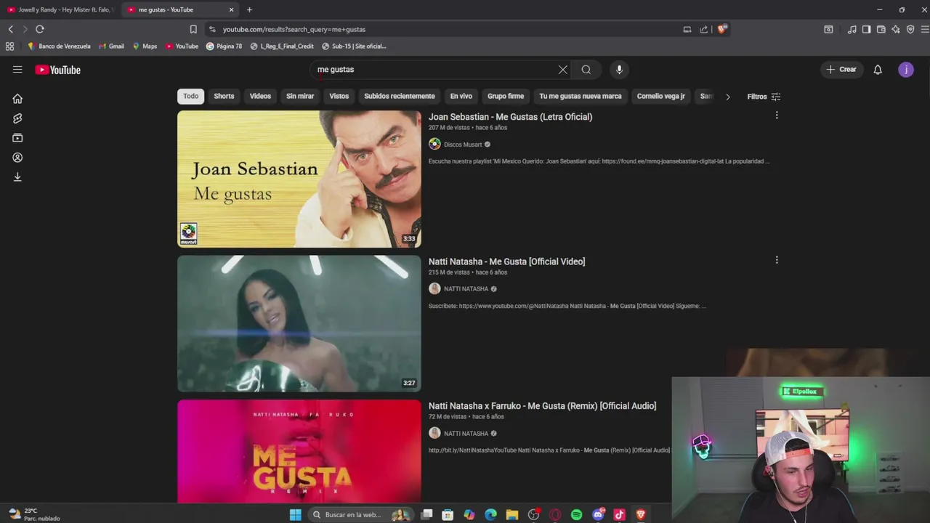Open File Explorer from the taskbar
Viewport: 930px width, 523px height.
pos(512,514)
